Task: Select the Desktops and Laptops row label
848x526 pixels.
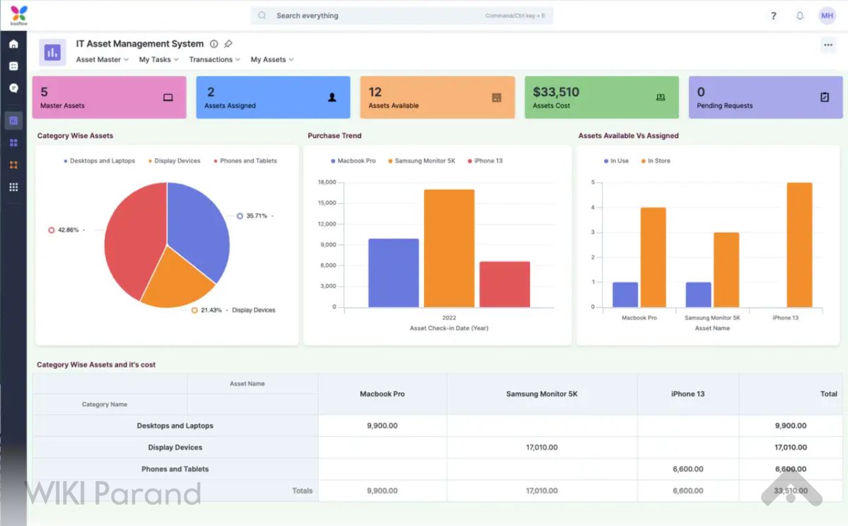Action: (x=175, y=426)
